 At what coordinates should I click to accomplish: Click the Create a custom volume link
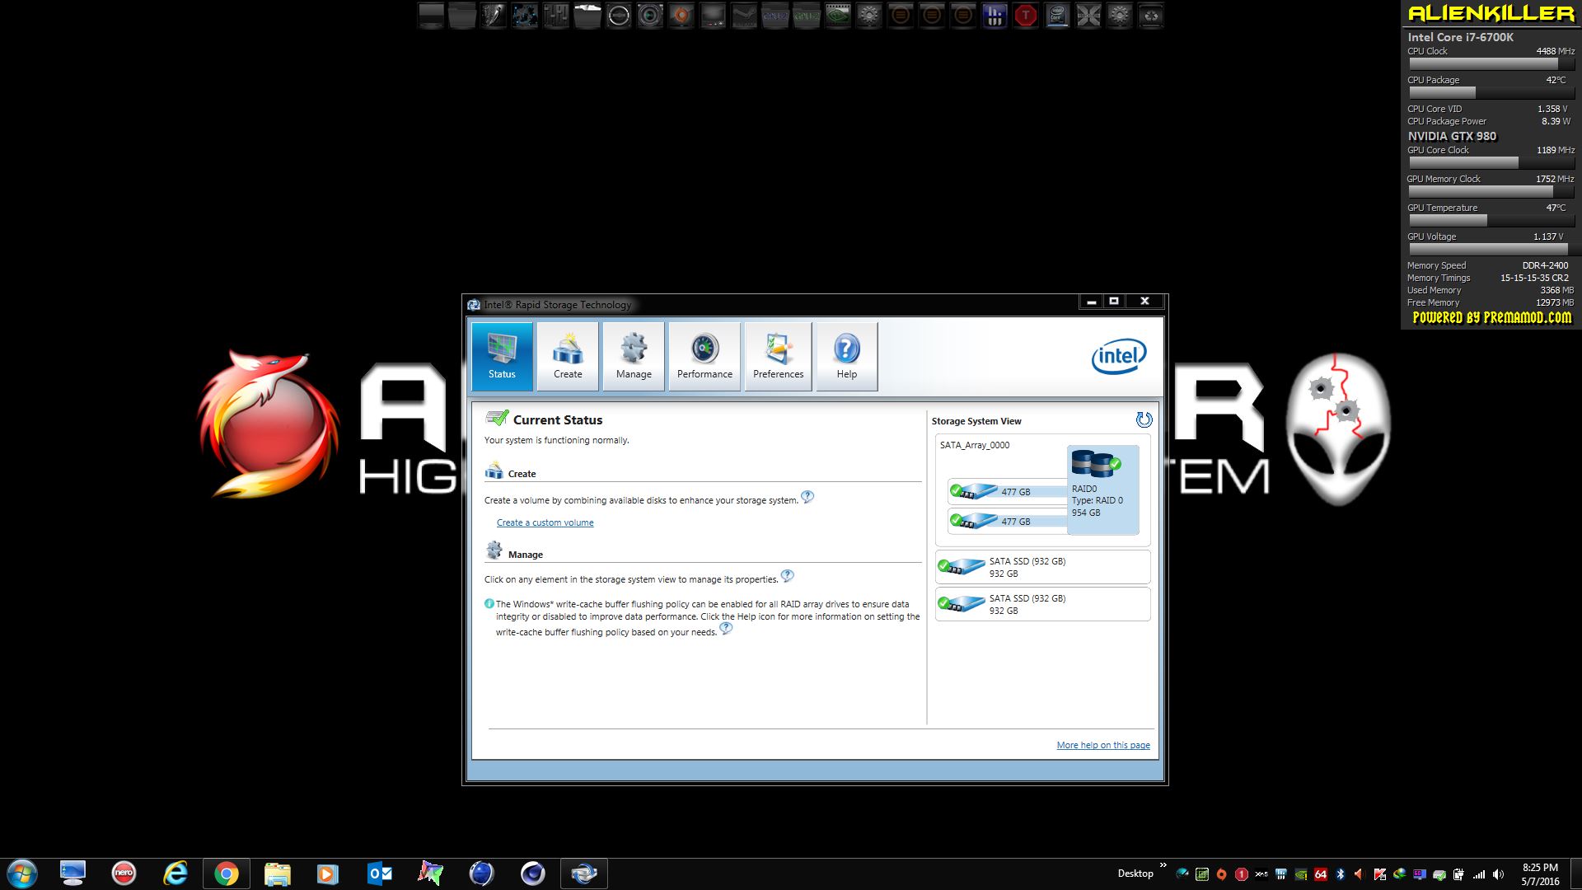click(545, 522)
